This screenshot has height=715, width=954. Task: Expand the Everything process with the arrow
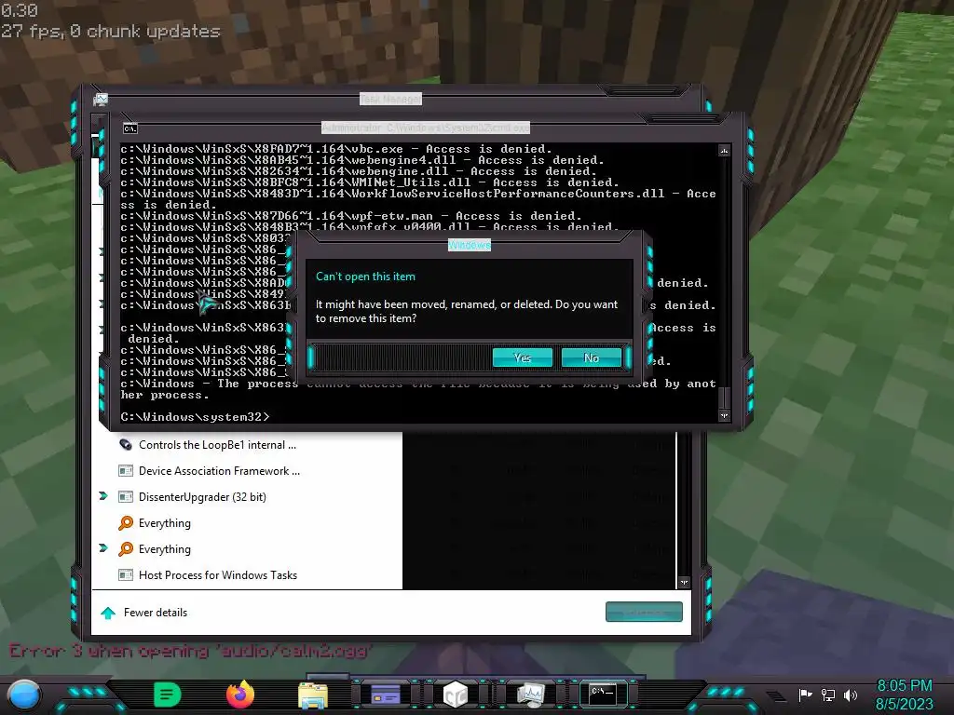pyautogui.click(x=103, y=548)
